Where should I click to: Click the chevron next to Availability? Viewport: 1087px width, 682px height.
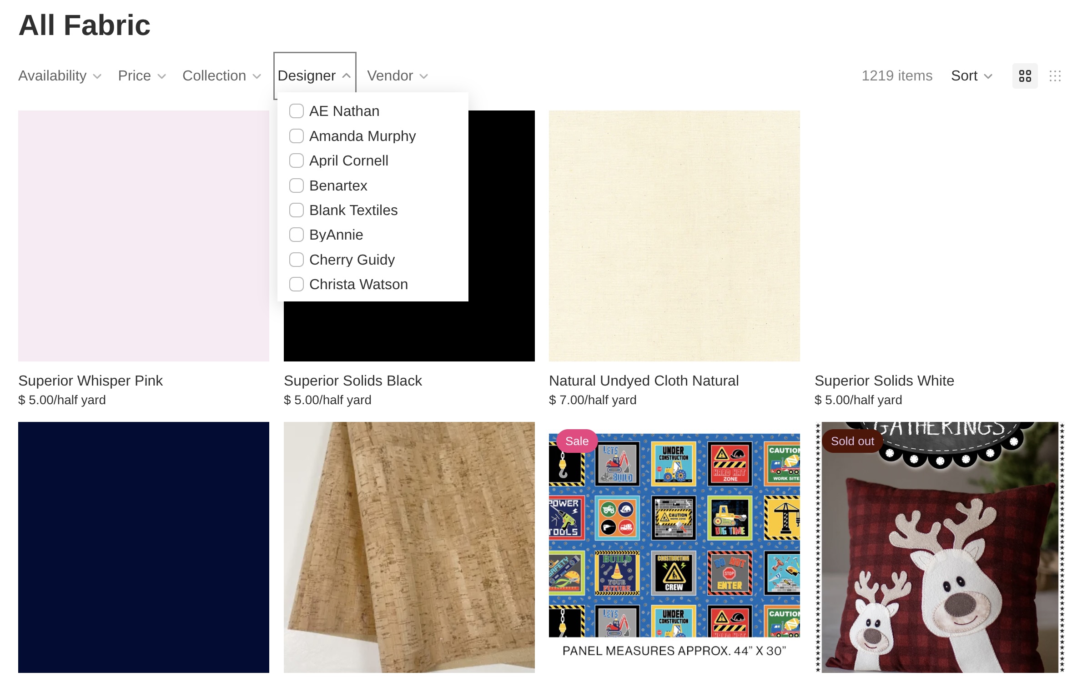click(97, 76)
